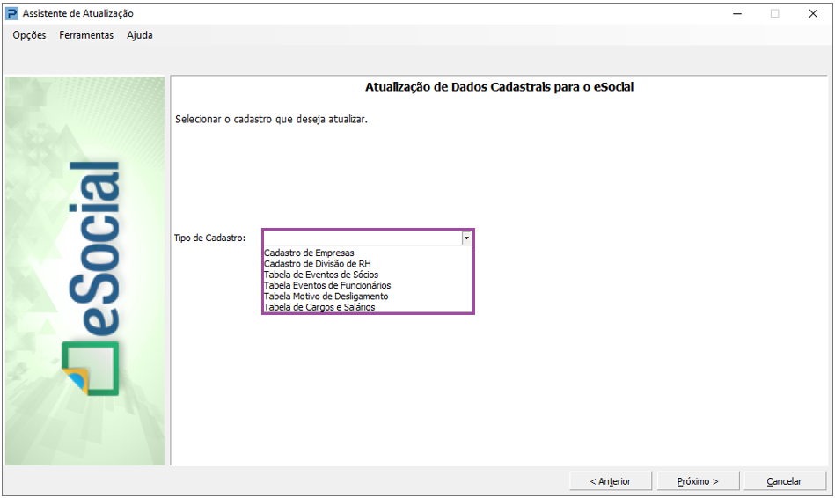Close the Assistente de Atualização window
This screenshot has width=835, height=498.
click(813, 14)
